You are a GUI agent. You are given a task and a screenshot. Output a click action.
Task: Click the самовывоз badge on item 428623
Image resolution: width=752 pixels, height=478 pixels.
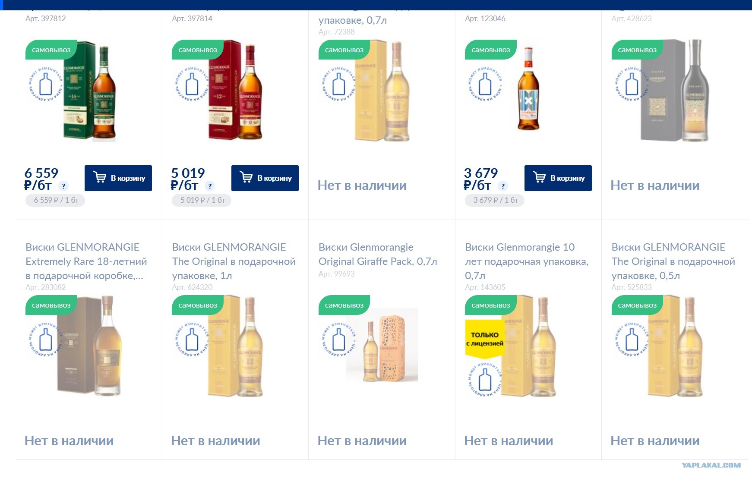coord(637,50)
